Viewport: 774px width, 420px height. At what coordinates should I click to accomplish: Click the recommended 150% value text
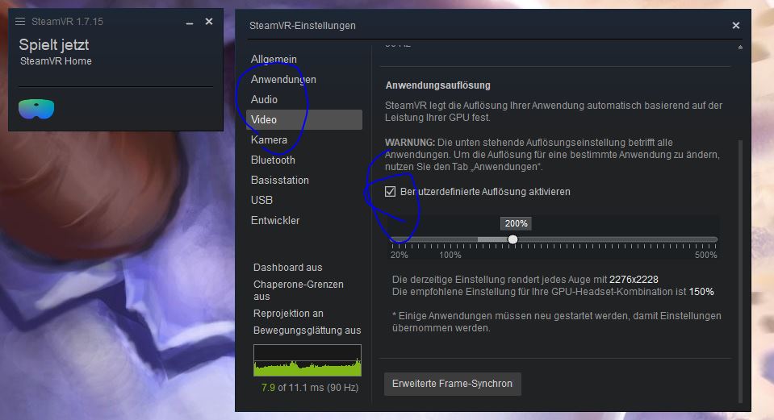tap(701, 292)
